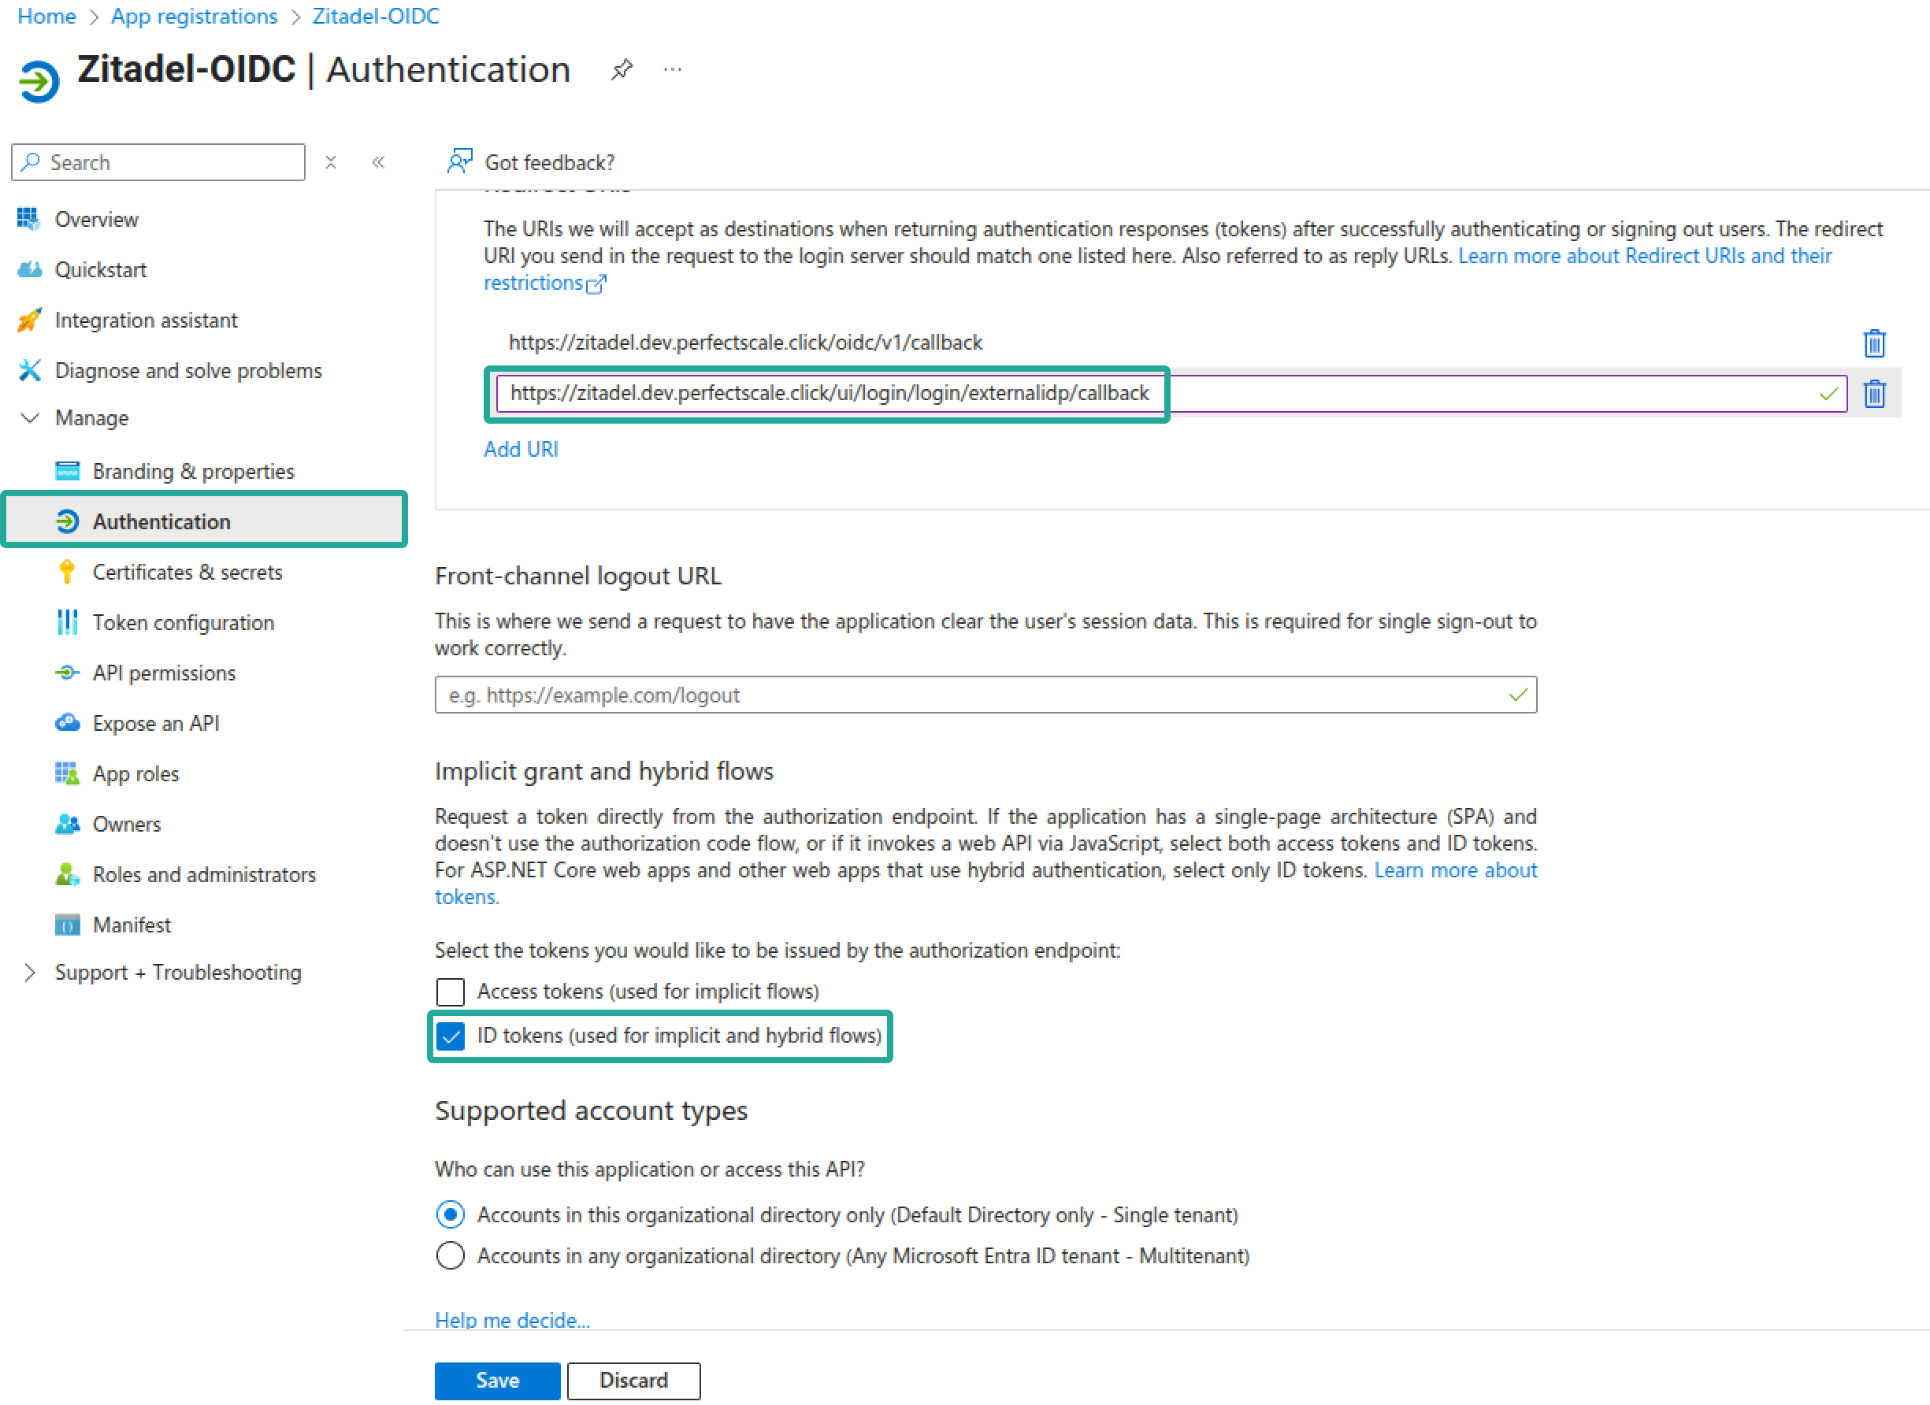
Task: Discard the authentication changes
Action: pos(633,1381)
